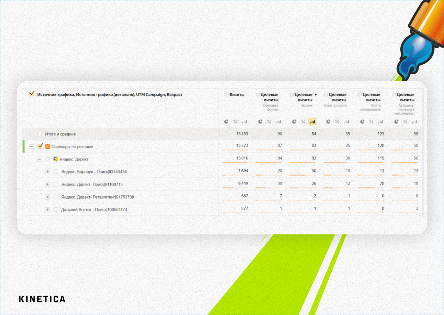Collapse the Переходы по рекламе group
Screen dimensions: 444x315
(x=31, y=146)
